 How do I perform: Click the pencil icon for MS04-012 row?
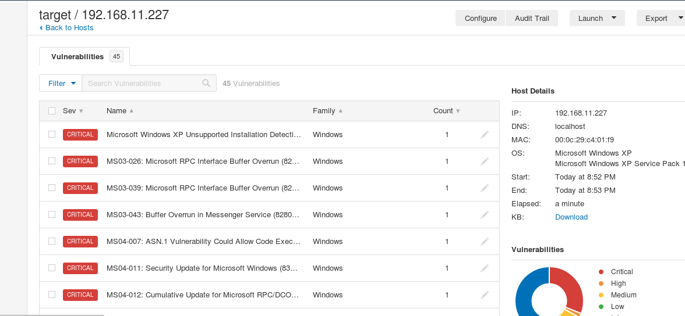coord(485,295)
